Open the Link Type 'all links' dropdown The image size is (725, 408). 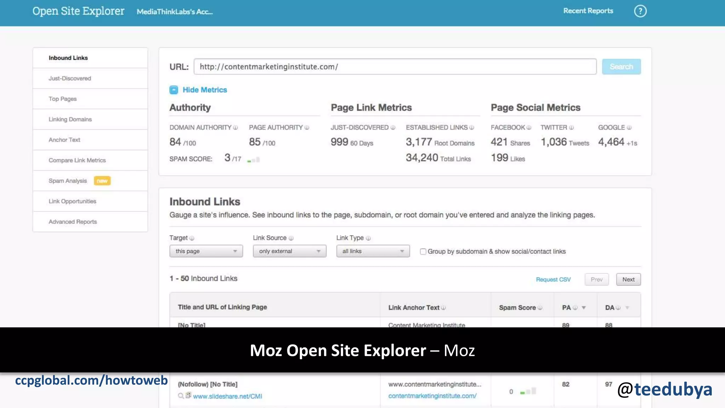pyautogui.click(x=373, y=251)
